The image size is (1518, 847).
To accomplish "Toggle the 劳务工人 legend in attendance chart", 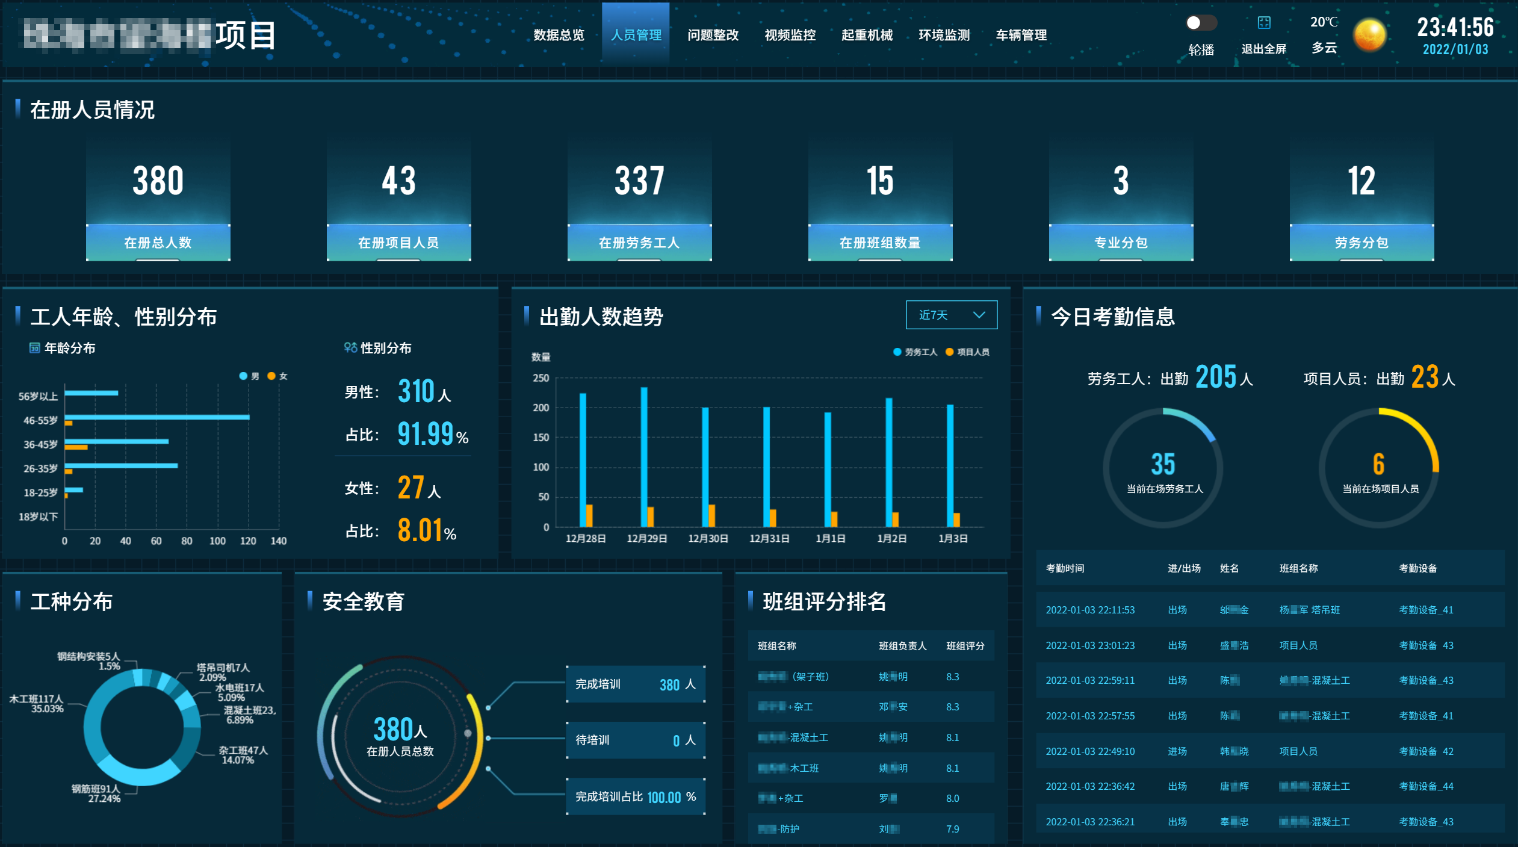I will [915, 352].
